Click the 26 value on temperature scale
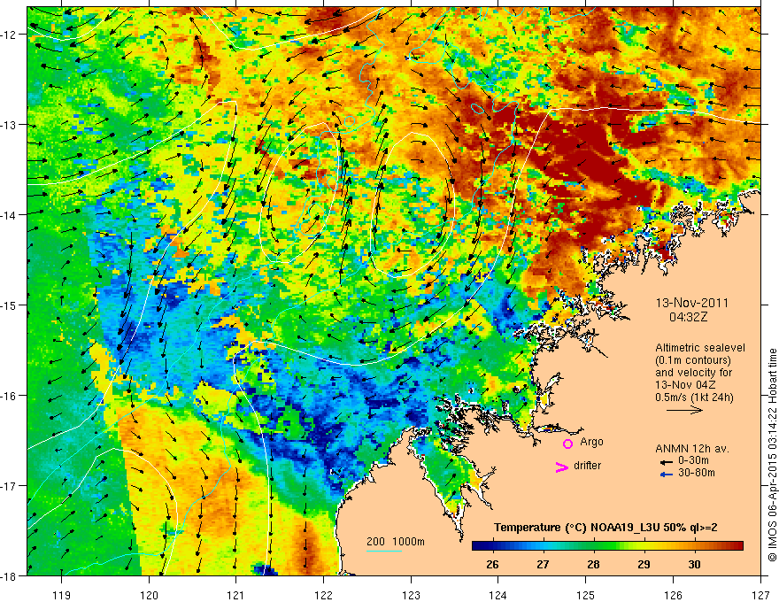The width and height of the screenshot is (779, 602). [x=492, y=564]
